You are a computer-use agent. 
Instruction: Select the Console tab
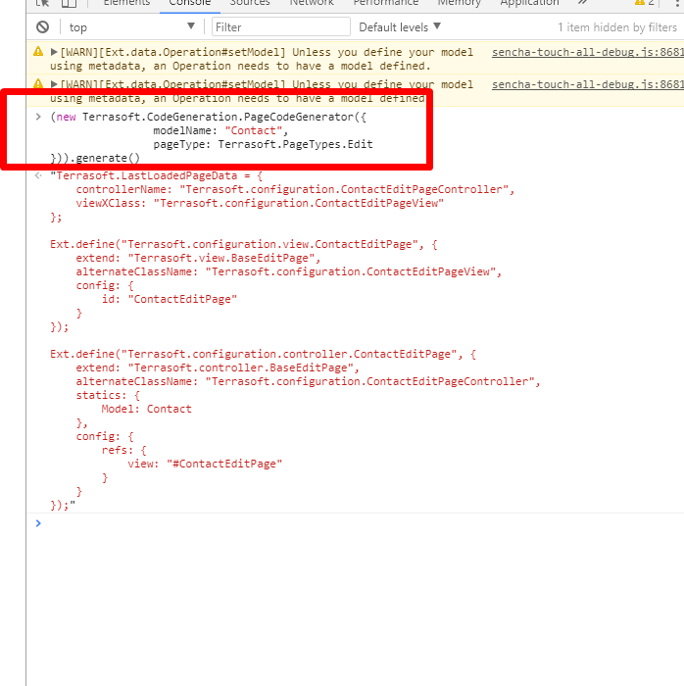190,3
